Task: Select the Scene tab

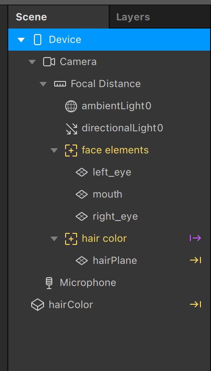Action: click(58, 17)
